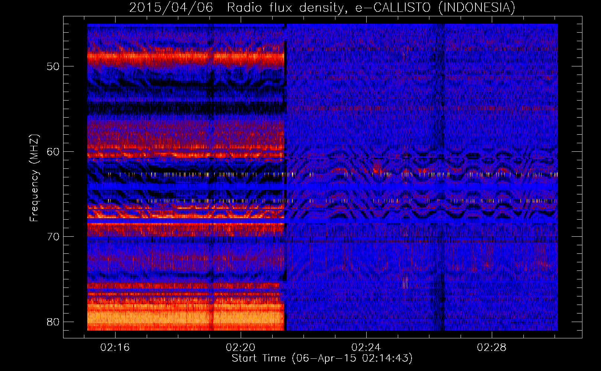Click the 70 frequency tick label

coord(53,237)
